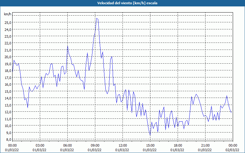The width and height of the screenshot is (245, 153).
Task: Click the 15:00 time axis label
Action: click(150, 146)
